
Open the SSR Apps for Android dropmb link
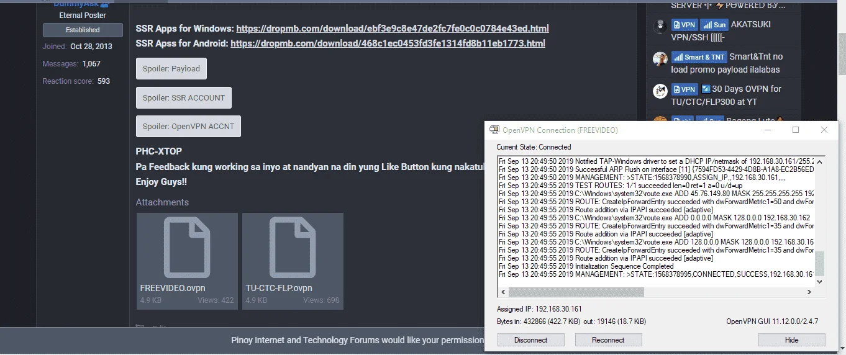click(388, 43)
